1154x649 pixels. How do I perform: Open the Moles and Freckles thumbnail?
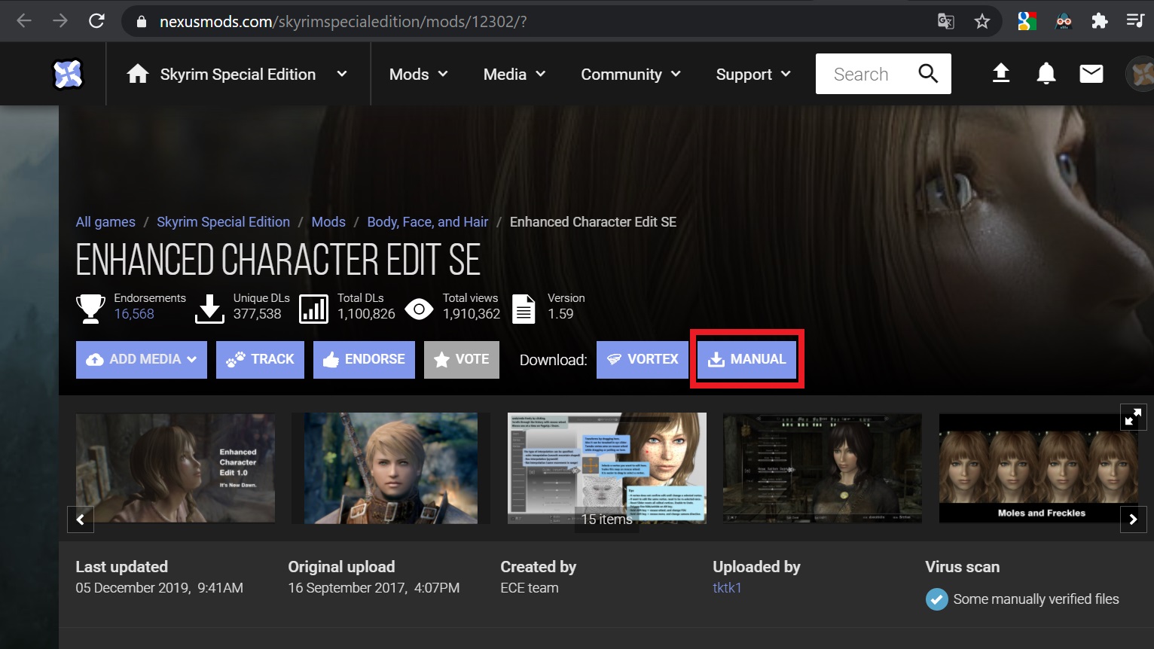(x=1038, y=468)
